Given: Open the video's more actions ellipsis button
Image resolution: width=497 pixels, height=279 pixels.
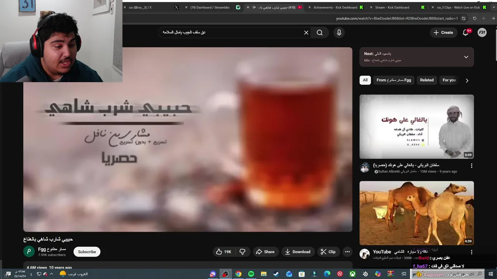Looking at the screenshot, I should pyautogui.click(x=348, y=252).
